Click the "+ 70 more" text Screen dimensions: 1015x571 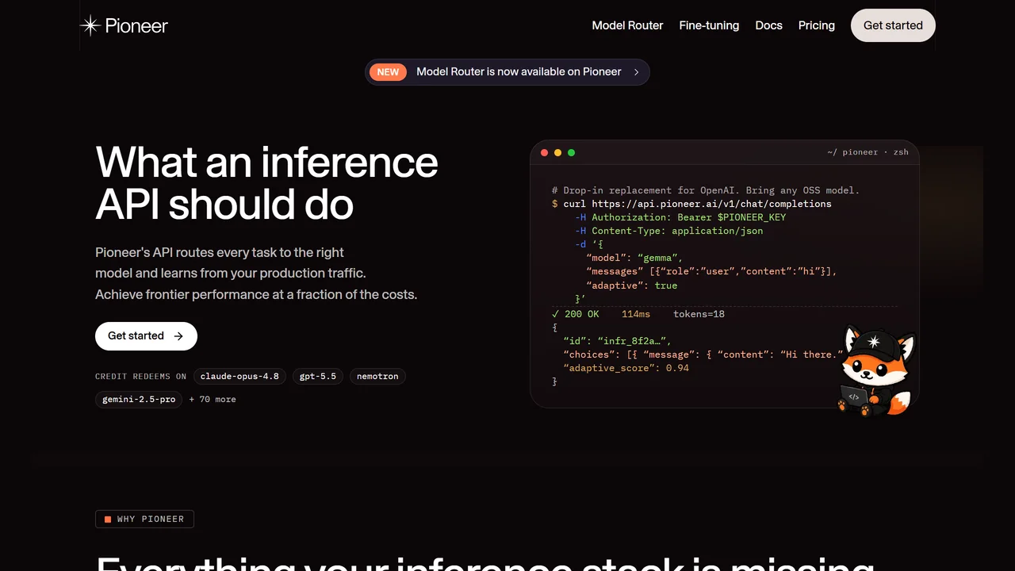coord(213,399)
